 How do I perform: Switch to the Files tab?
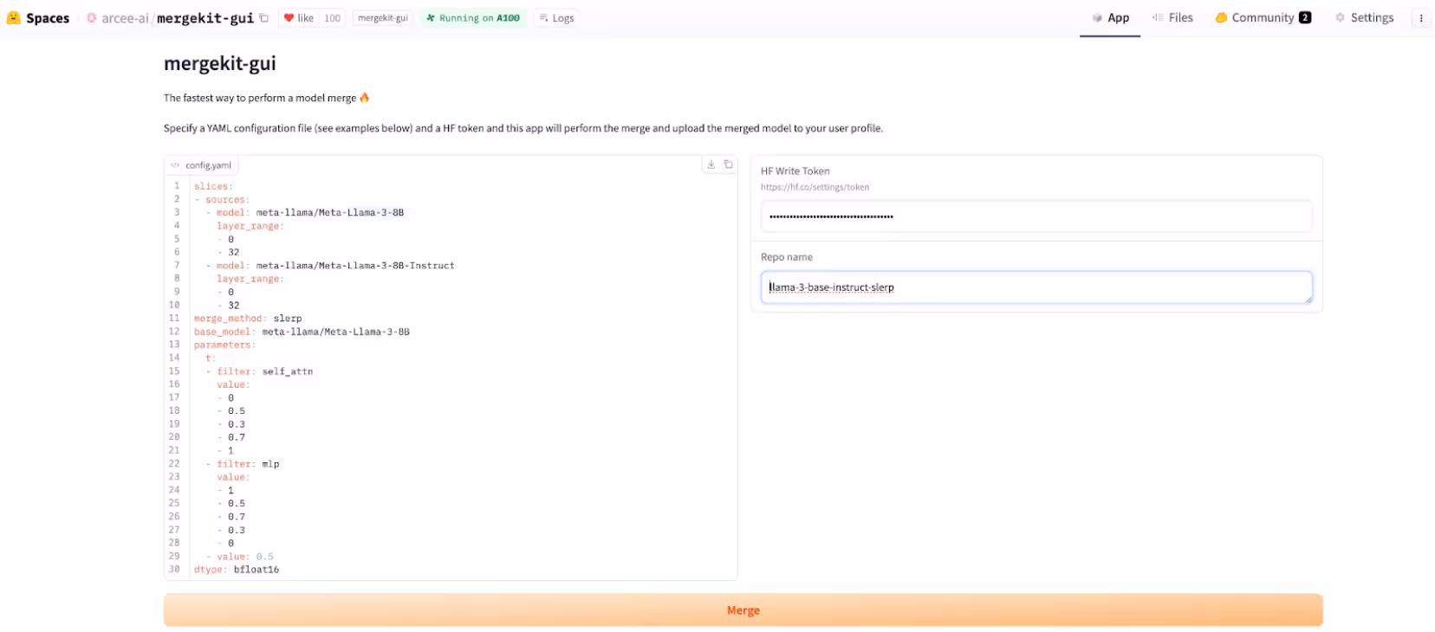[x=1172, y=17]
